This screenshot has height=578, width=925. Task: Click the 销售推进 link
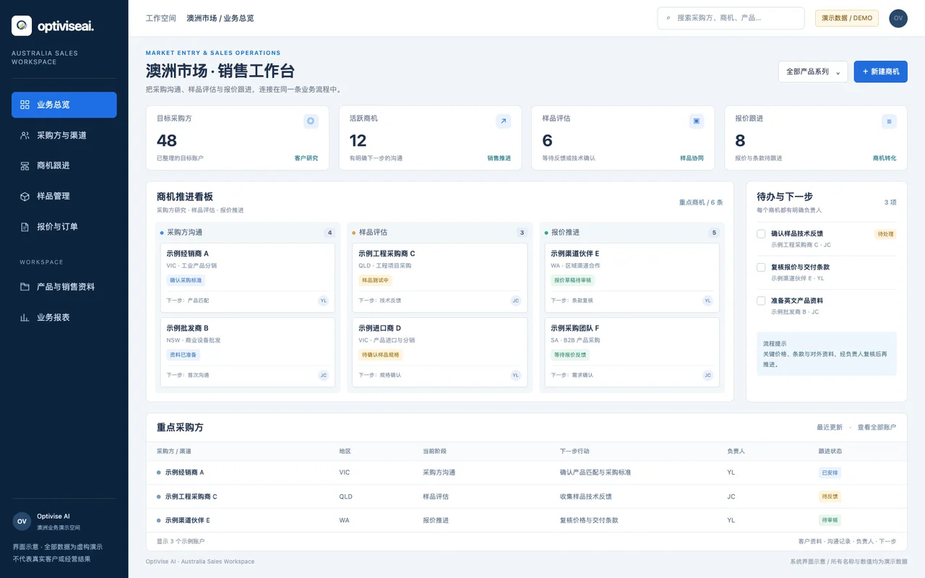pyautogui.click(x=499, y=158)
